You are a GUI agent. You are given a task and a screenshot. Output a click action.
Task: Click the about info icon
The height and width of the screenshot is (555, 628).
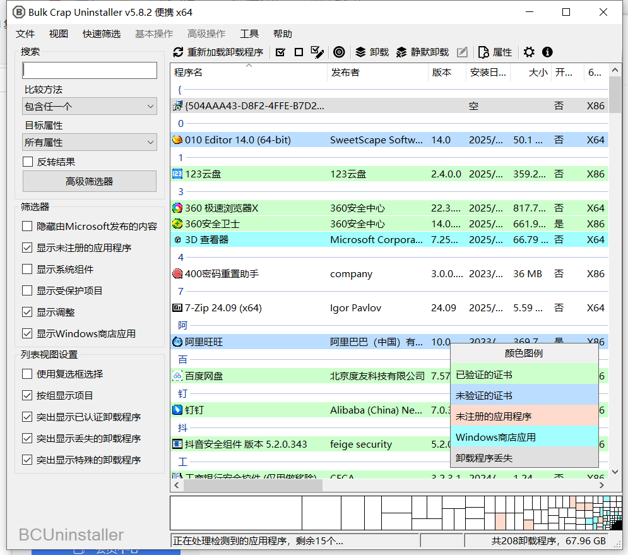point(547,52)
